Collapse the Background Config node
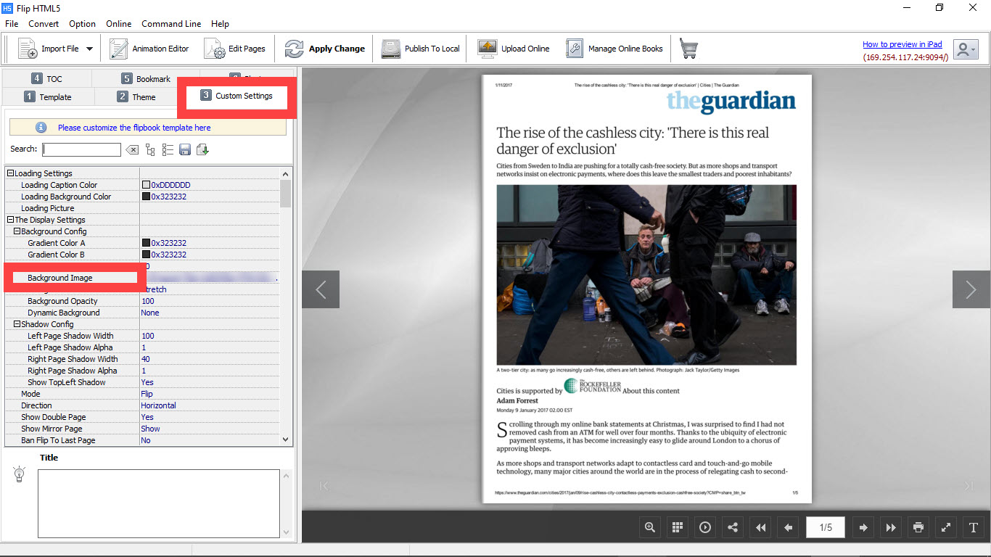Screen dimensions: 991x557 (17, 231)
